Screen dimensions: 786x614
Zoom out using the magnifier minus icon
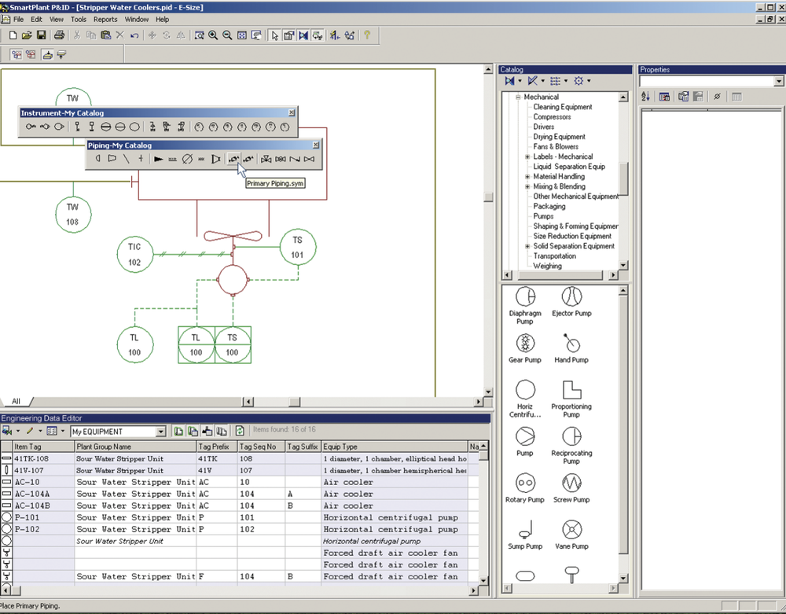(x=227, y=35)
